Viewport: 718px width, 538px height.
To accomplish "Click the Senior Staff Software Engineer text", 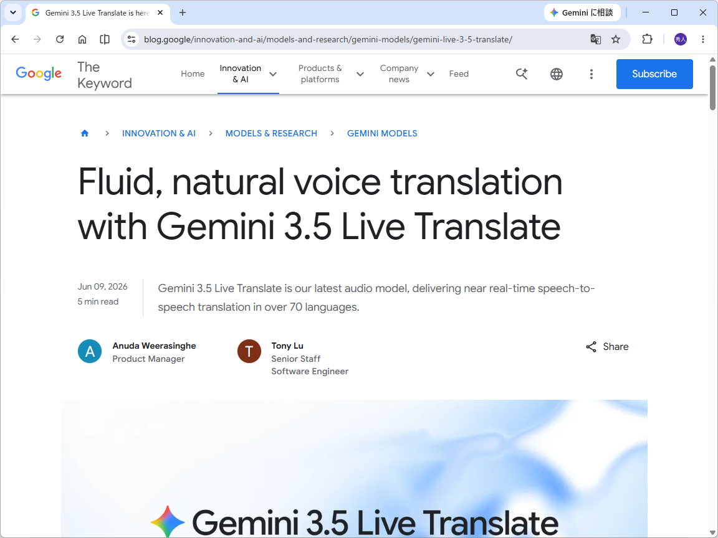I will pyautogui.click(x=310, y=365).
